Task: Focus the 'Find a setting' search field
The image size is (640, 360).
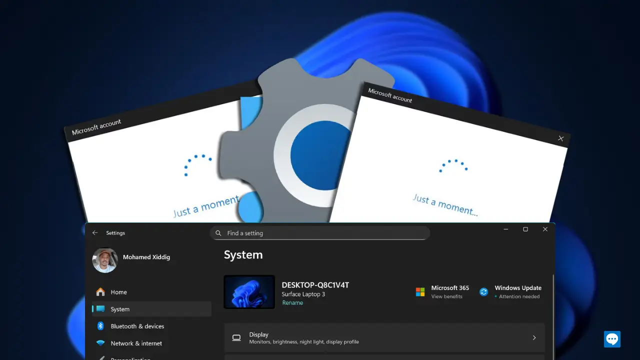Action: pyautogui.click(x=320, y=233)
